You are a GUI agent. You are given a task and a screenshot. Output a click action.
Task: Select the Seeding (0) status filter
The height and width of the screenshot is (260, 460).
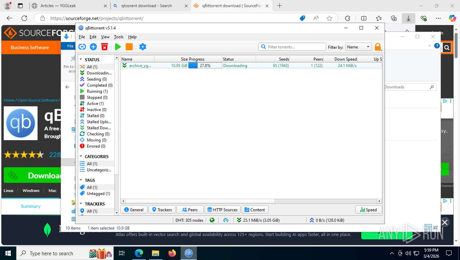(x=96, y=79)
